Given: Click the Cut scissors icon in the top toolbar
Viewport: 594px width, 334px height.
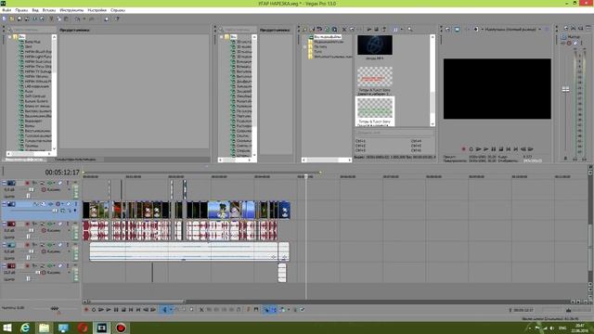Looking at the screenshot, I should tap(51, 19).
